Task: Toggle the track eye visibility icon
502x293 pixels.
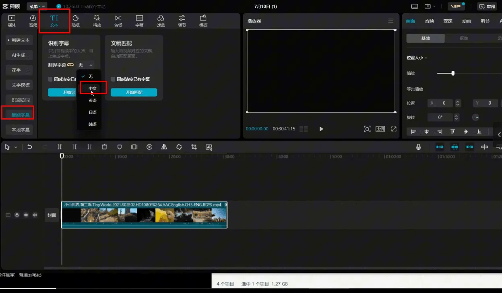Action: click(x=26, y=215)
